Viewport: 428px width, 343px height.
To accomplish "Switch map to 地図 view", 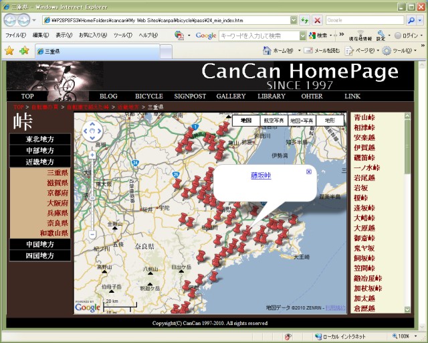I will point(246,121).
